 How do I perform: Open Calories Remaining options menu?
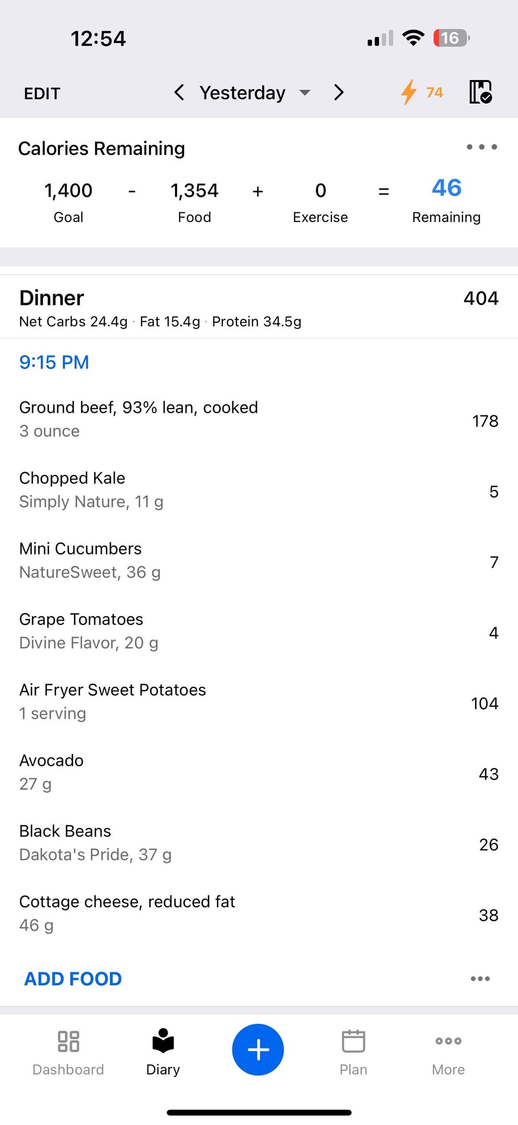click(x=482, y=147)
